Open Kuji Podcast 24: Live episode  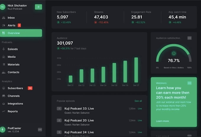pyautogui.click(x=79, y=132)
